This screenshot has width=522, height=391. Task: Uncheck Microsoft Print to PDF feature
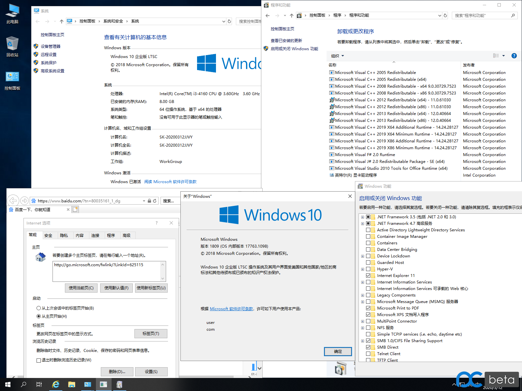click(x=368, y=308)
